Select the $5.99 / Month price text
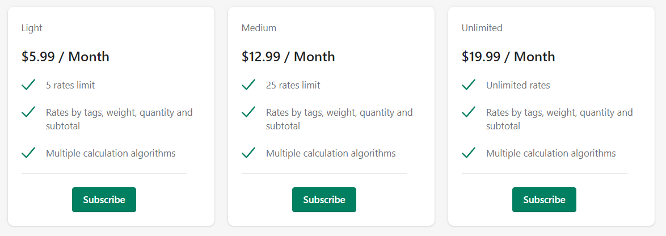 65,57
